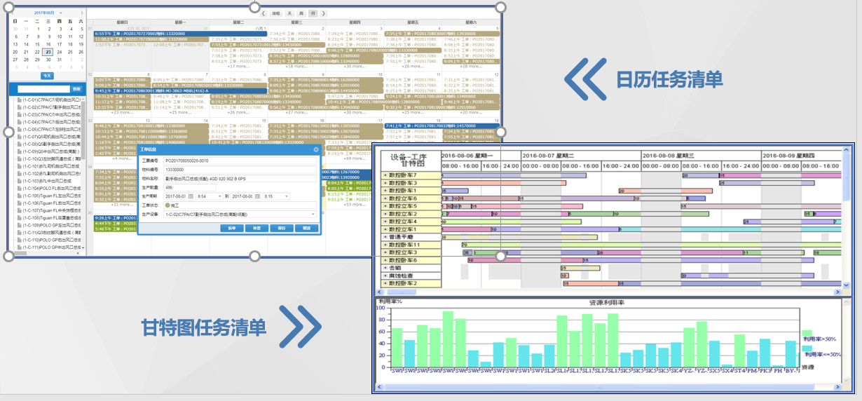
Task: Expand the 普通平磨 row in Gantt chart
Action: click(384, 237)
